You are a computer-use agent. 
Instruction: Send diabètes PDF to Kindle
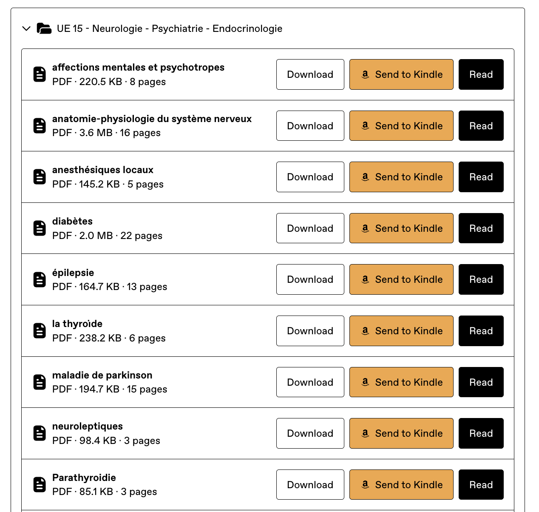(401, 228)
